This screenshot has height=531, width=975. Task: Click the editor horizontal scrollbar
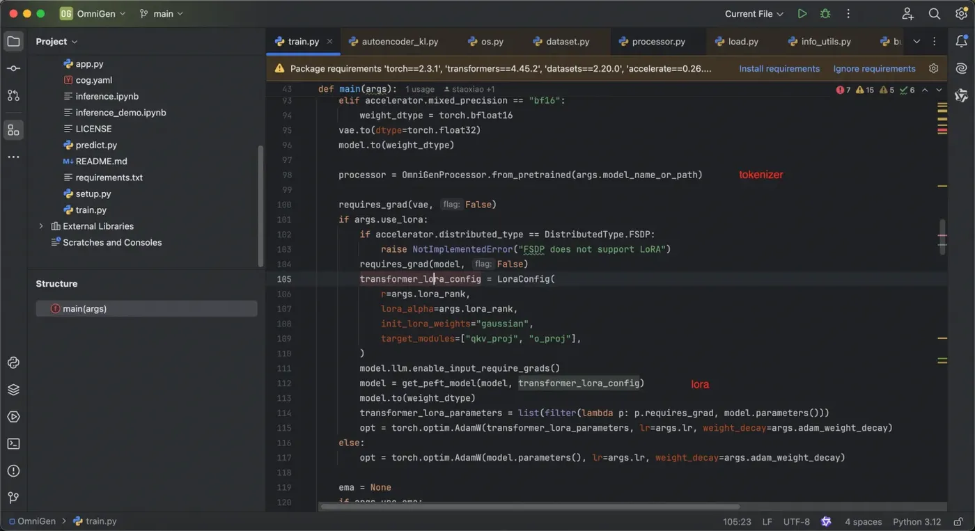point(529,507)
